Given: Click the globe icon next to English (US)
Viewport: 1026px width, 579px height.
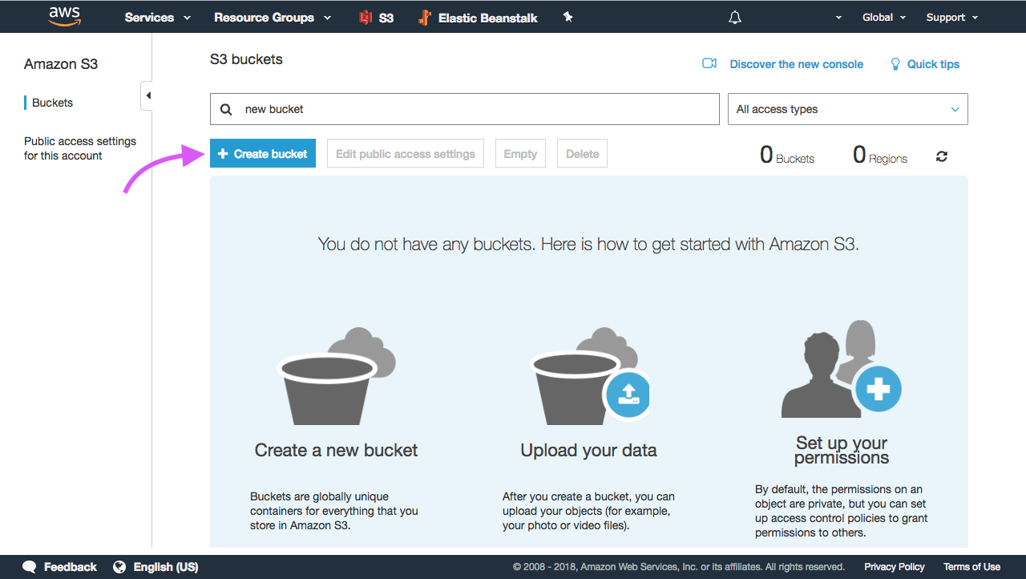Looking at the screenshot, I should 120,566.
